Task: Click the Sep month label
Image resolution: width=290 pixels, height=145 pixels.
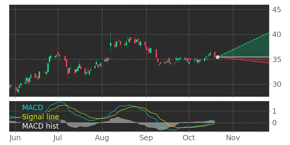Action: pyautogui.click(x=146, y=138)
